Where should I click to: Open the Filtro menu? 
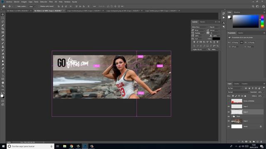(x=51, y=2)
